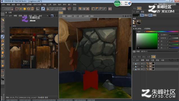Click the magnet icon in top toolbar

pyautogui.click(x=33, y=9)
